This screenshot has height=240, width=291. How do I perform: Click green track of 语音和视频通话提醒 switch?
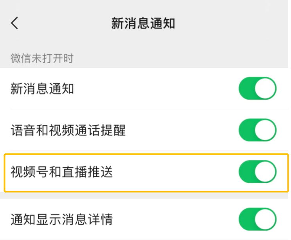point(246,130)
